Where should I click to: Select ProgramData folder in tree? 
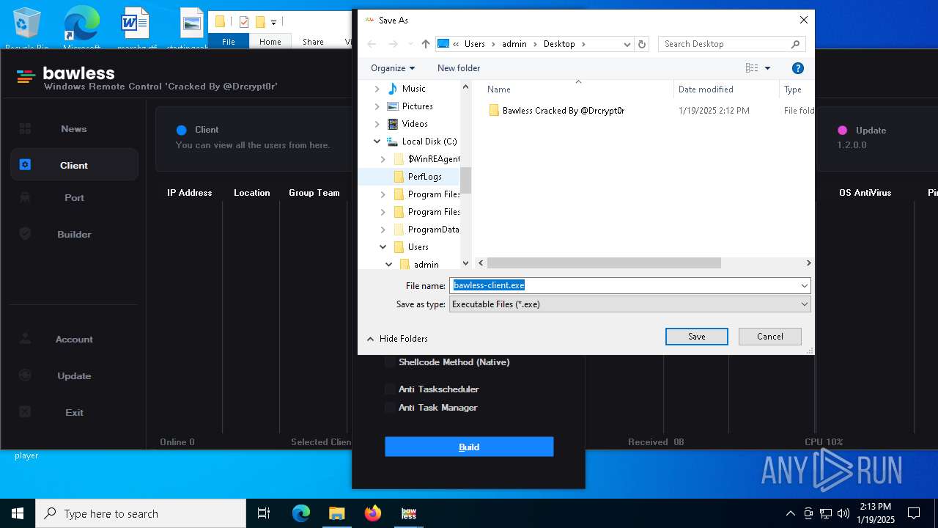click(x=433, y=230)
